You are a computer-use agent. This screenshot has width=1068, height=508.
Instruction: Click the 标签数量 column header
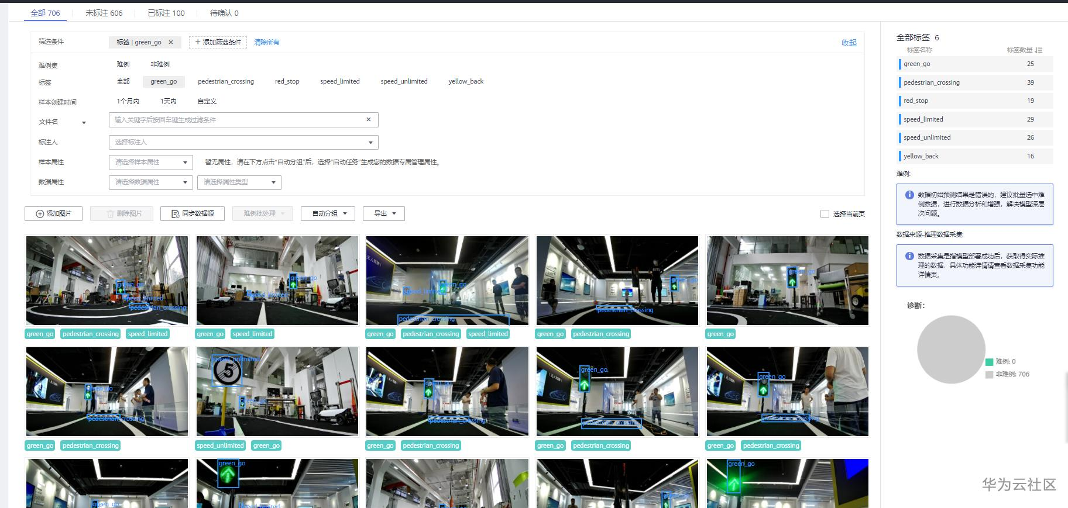pyautogui.click(x=1019, y=50)
